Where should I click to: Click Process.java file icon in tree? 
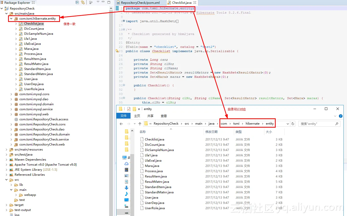[21, 54]
